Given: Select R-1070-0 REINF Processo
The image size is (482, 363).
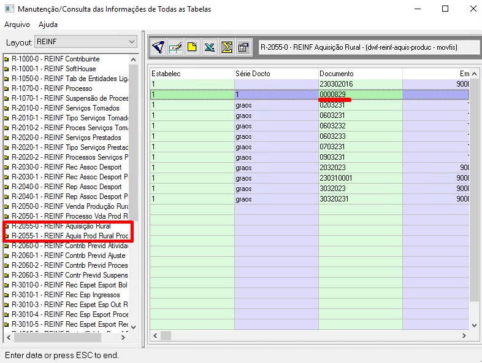Looking at the screenshot, I should pyautogui.click(x=52, y=88).
